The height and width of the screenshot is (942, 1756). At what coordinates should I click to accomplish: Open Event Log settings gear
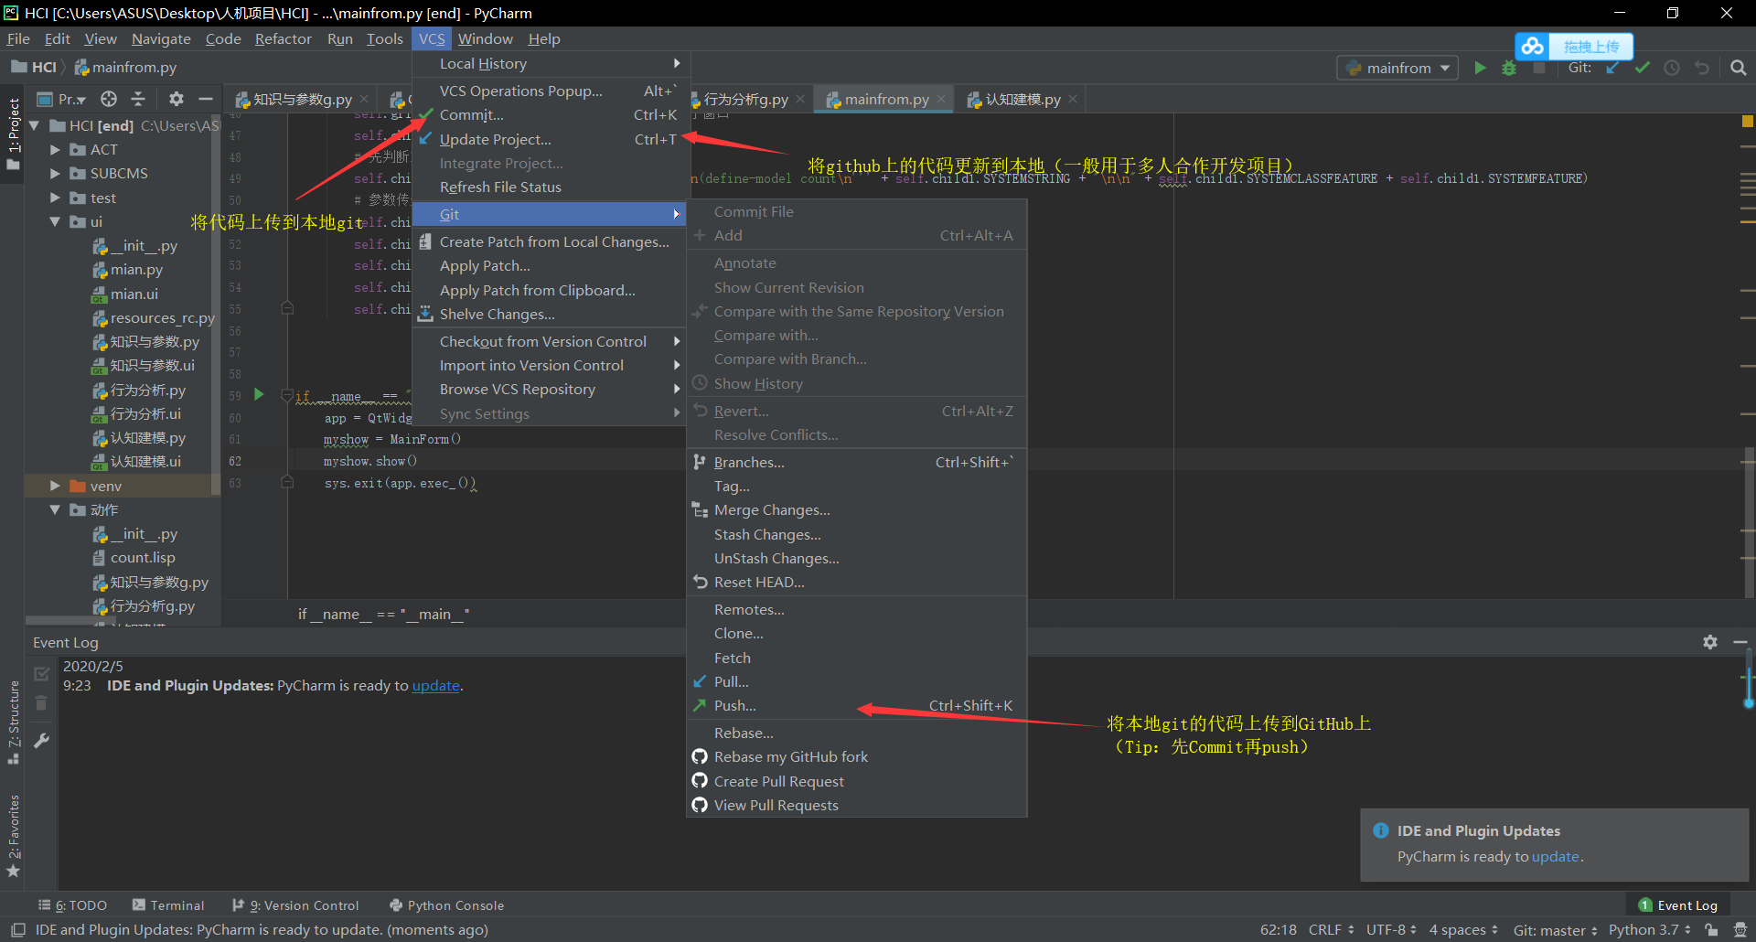(1710, 642)
